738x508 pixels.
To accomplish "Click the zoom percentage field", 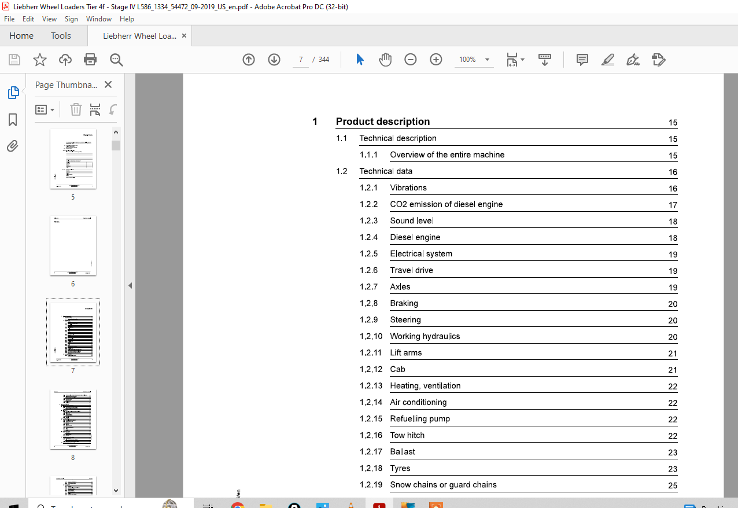I will click(467, 60).
